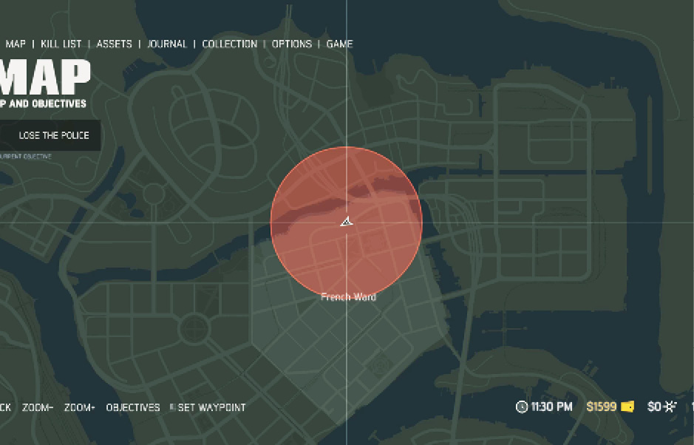Click the player position arrow marker
The height and width of the screenshot is (445, 694).
click(347, 222)
